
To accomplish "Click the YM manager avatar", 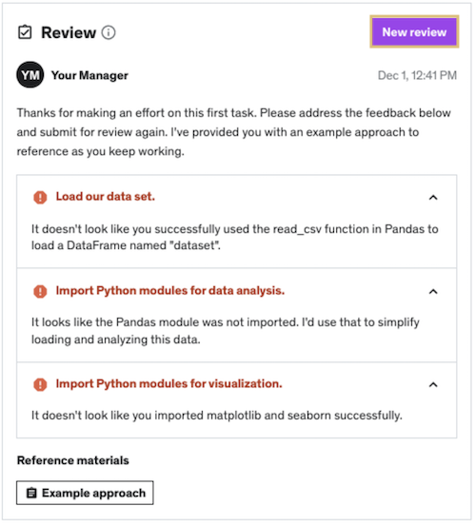I will (x=30, y=75).
